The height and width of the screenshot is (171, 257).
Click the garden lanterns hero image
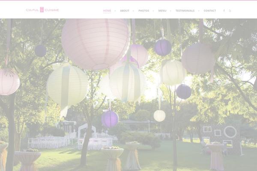(x=128, y=95)
